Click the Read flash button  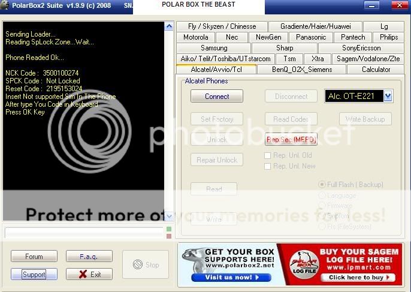[x=214, y=189]
